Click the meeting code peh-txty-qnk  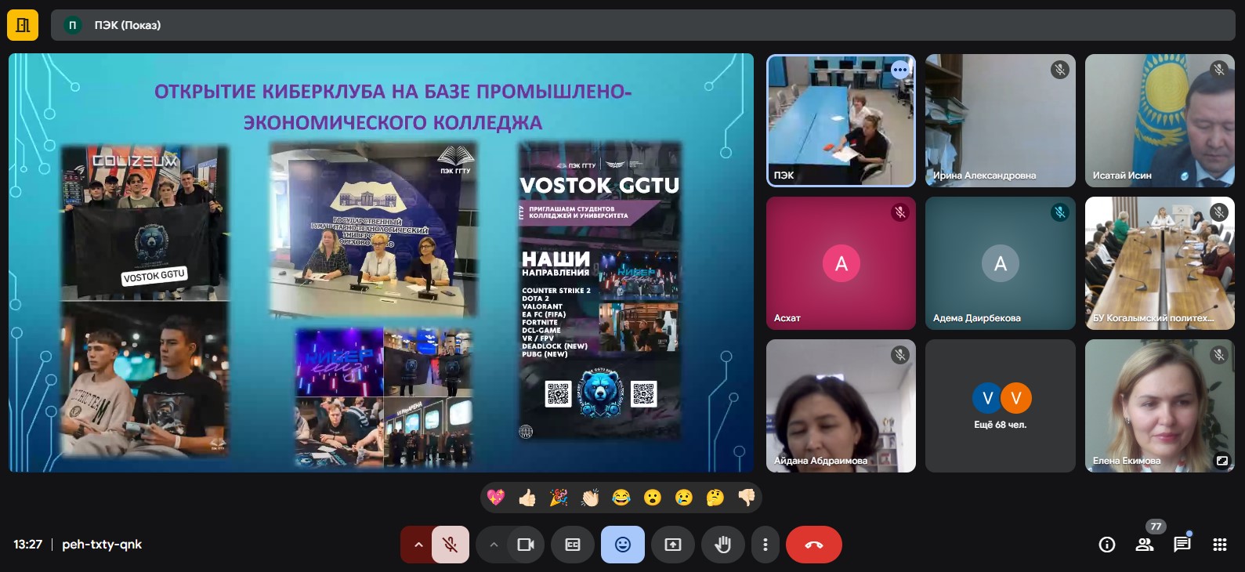102,545
